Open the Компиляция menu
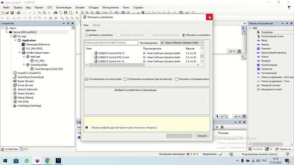 click(63, 7)
